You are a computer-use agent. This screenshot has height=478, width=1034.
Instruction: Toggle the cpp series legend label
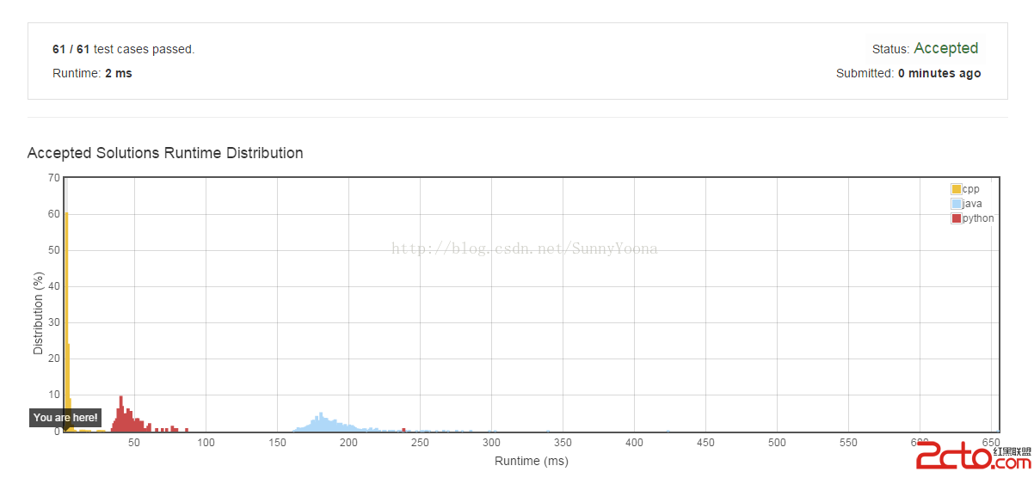[970, 189]
